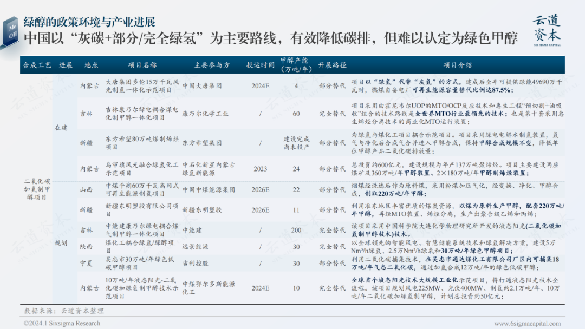Select project 新疆东明塑胶有限公司项目
585x329 pixels.
pos(142,210)
